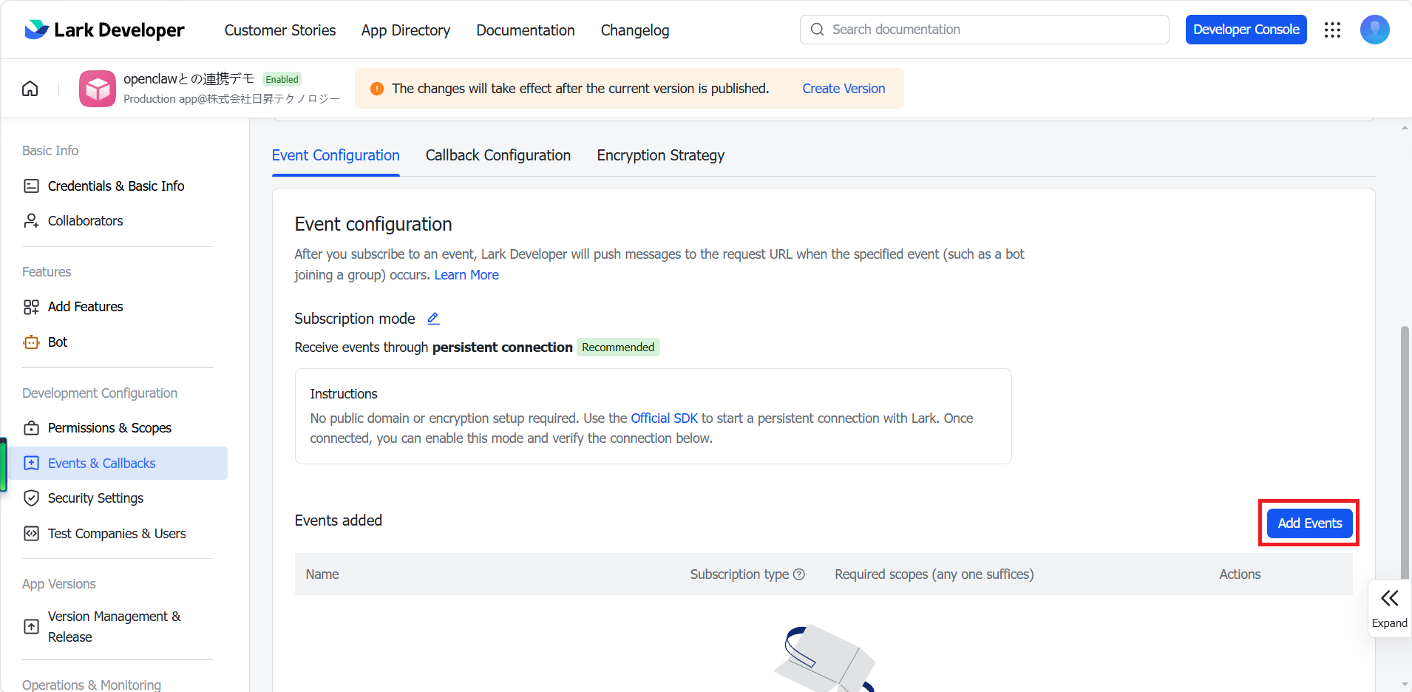This screenshot has width=1412, height=692.
Task: Open the Official SDK link
Action: [x=664, y=418]
